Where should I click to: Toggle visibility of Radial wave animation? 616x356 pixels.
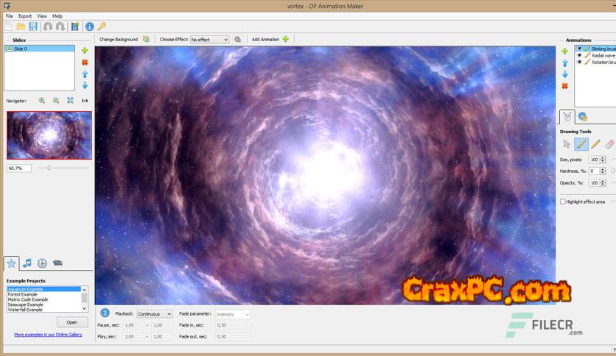point(579,55)
